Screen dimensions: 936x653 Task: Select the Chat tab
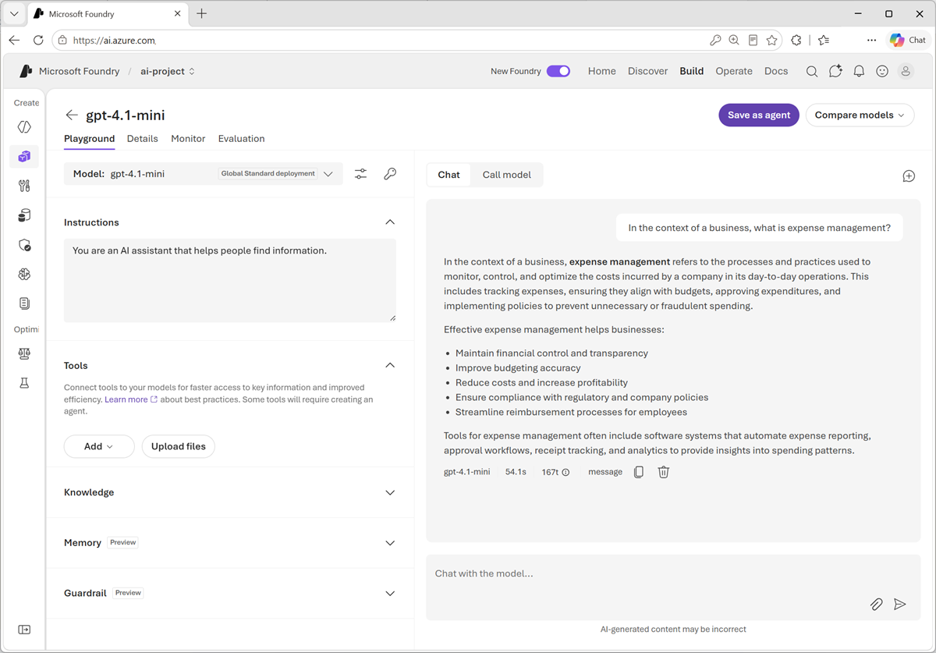tap(448, 175)
